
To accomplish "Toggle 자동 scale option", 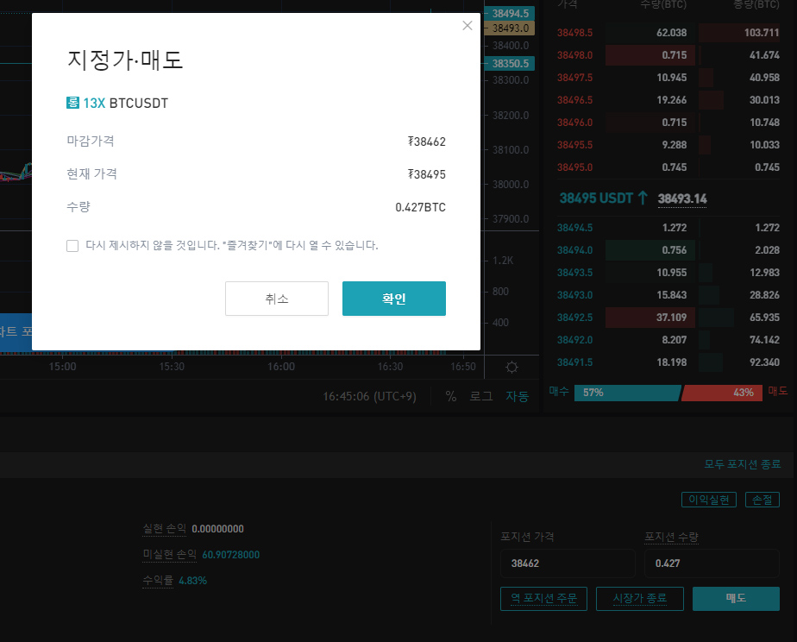I will (517, 396).
